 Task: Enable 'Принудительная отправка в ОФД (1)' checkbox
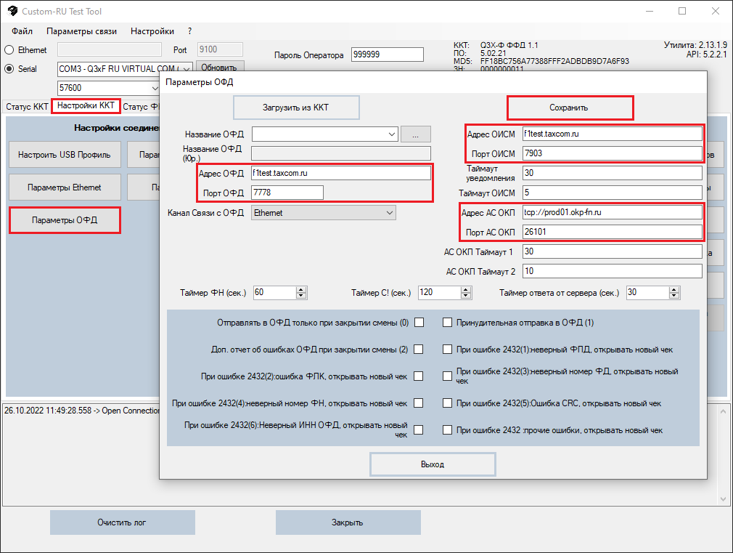coord(448,323)
